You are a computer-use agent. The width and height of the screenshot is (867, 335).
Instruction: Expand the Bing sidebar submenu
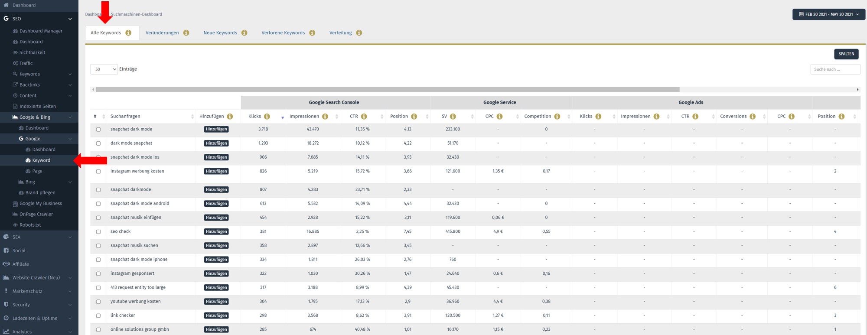tap(70, 182)
